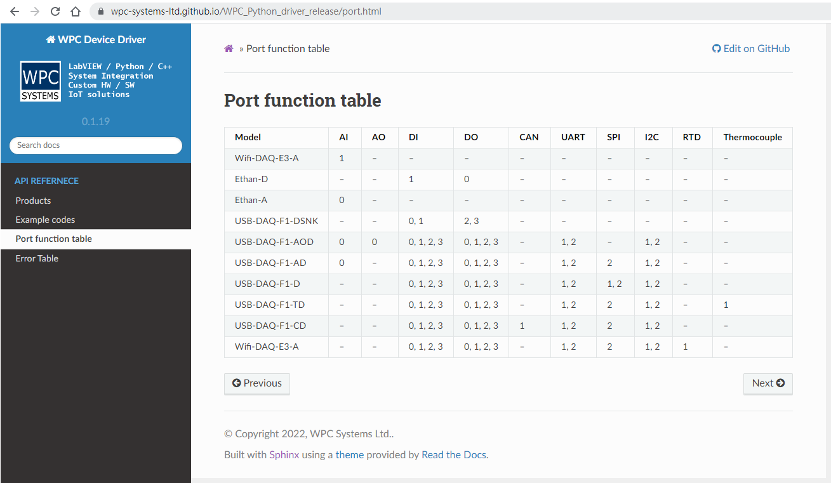The image size is (831, 483).
Task: Follow the Read the Docs link
Action: pyautogui.click(x=453, y=455)
